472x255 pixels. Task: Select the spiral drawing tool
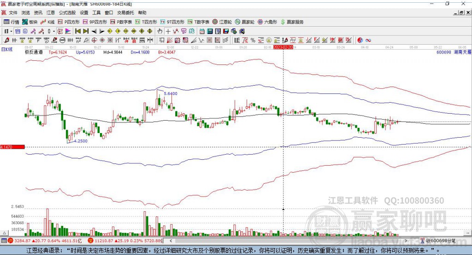click(46, 40)
